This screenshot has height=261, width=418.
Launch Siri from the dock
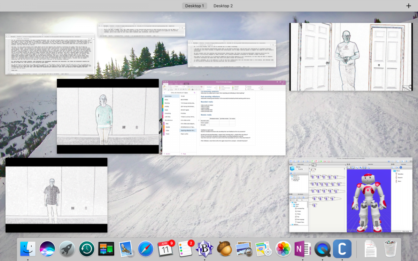(x=47, y=249)
